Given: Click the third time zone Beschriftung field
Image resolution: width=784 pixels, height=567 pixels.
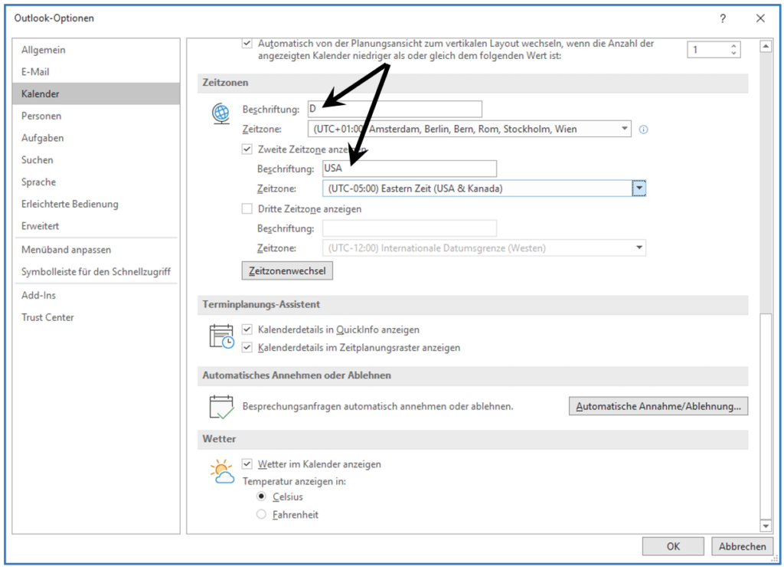Looking at the screenshot, I should point(410,228).
